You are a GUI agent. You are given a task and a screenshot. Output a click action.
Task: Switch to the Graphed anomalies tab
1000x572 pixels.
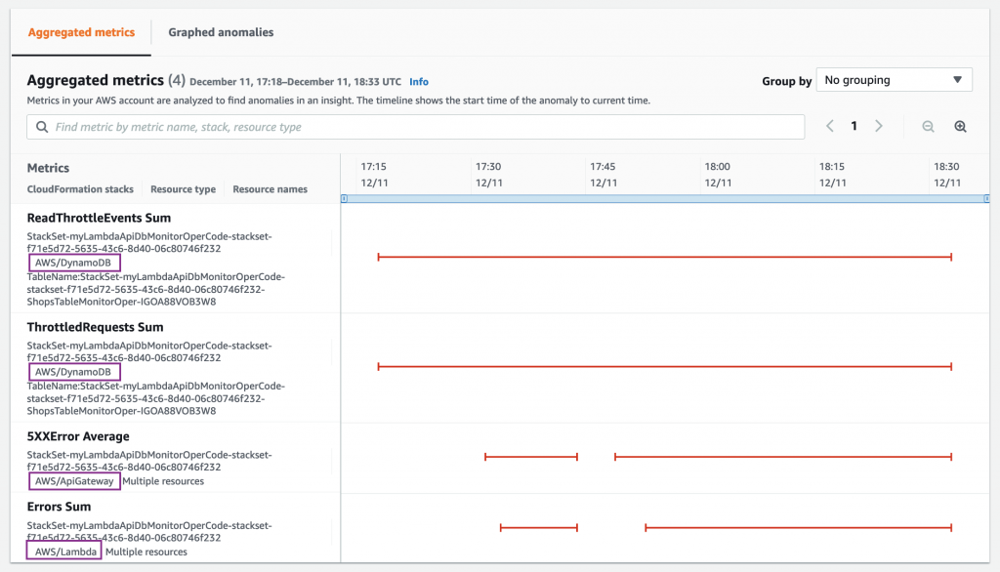220,31
